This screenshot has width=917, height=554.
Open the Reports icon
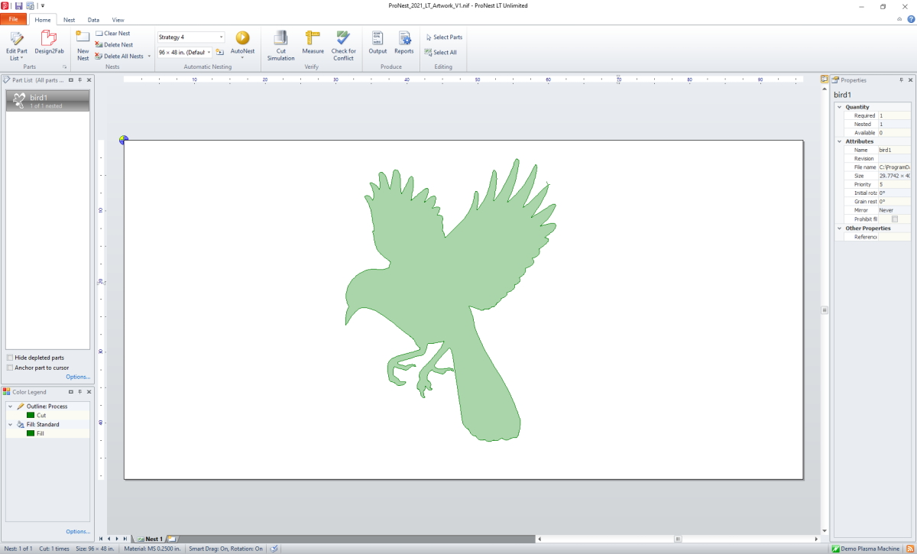pyautogui.click(x=403, y=43)
